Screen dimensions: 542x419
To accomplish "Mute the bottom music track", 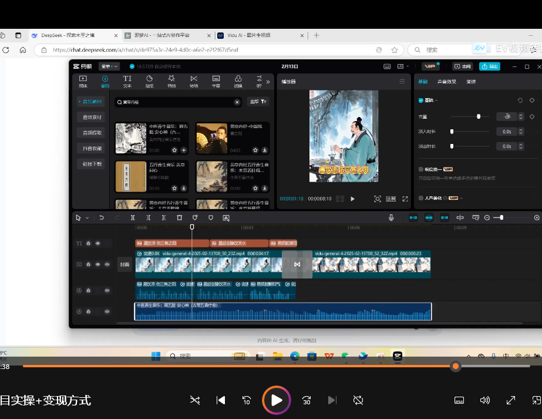I will pyautogui.click(x=107, y=311).
